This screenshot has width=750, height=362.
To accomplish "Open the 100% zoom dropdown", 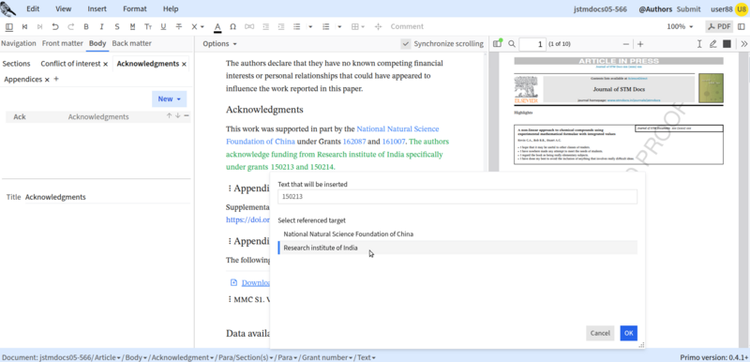I will 680,27.
